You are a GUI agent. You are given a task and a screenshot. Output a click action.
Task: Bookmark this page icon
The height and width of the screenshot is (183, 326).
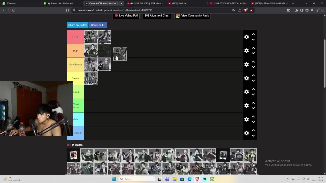pos(67,10)
